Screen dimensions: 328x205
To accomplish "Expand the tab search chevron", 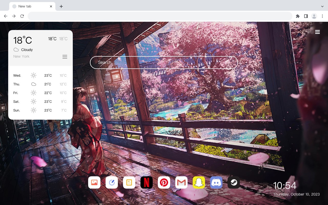I will click(322, 6).
